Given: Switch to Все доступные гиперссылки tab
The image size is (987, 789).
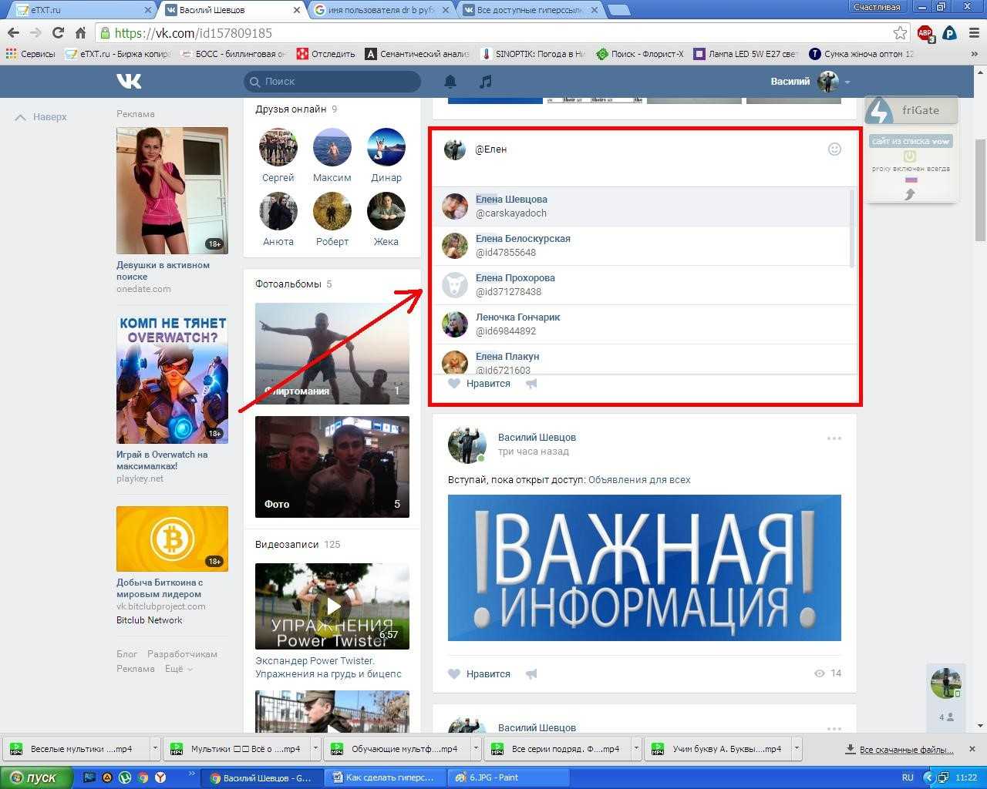Looking at the screenshot, I should 528,10.
